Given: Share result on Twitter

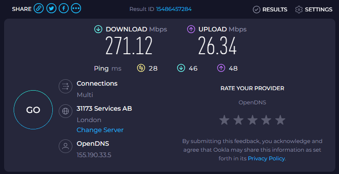Looking at the screenshot, I should (51, 9).
